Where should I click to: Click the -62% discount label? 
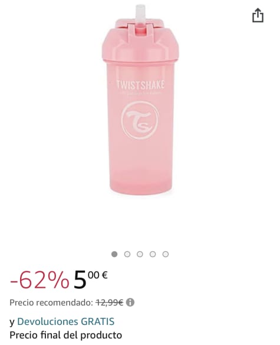point(39,281)
